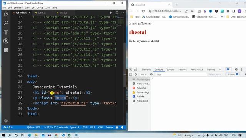
Task: Go forward in Chrome browser
Action: click(x=137, y=11)
